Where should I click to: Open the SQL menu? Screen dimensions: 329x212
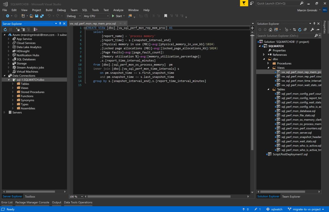85,10
